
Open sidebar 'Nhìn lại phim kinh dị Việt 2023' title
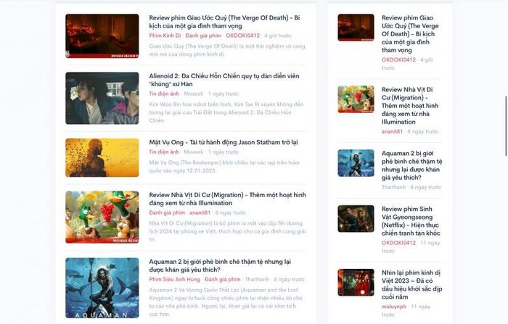tap(411, 285)
